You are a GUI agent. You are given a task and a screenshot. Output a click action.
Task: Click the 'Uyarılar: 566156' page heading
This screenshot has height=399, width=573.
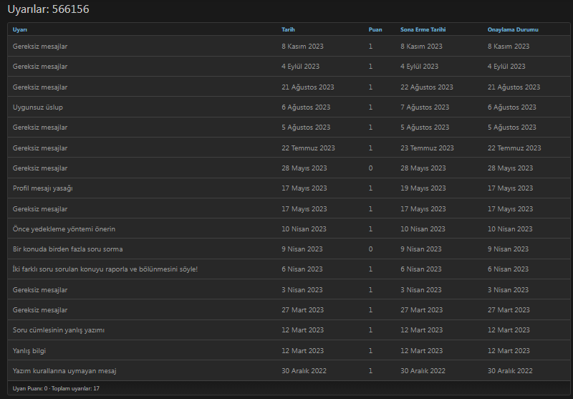point(48,9)
